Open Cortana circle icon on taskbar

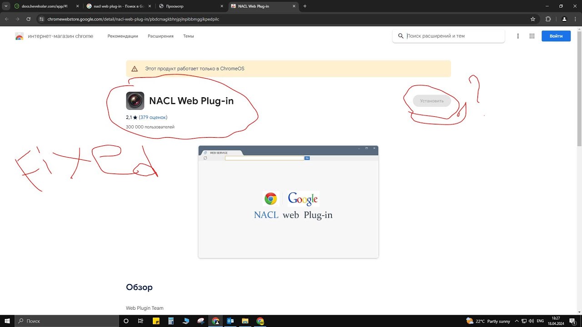(126, 321)
